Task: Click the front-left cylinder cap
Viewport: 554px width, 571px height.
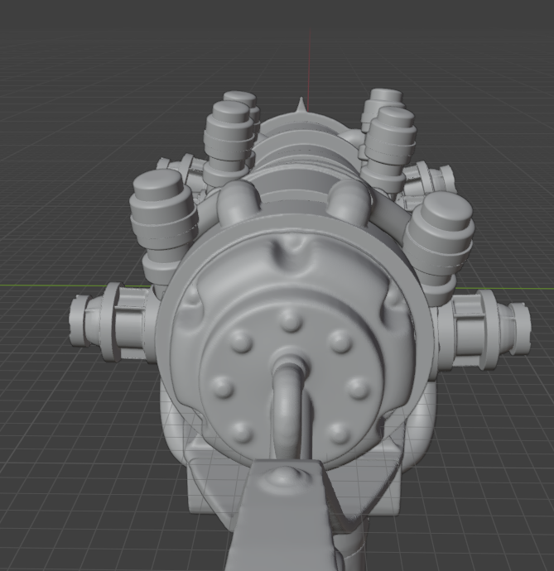Action: (161, 197)
